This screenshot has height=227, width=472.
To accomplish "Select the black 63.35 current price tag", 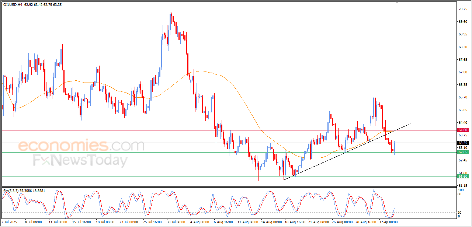I will pos(463,143).
